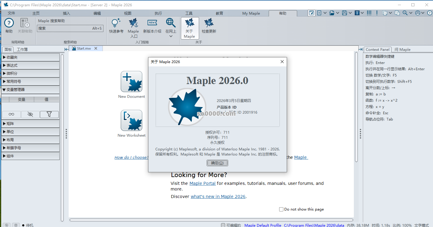Switch to the My Maple ribbon tab
The height and width of the screenshot is (227, 433).
pos(251,13)
